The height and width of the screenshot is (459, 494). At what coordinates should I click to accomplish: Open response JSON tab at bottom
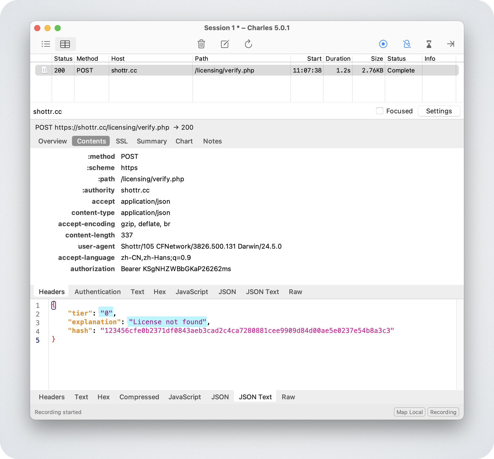[220, 397]
